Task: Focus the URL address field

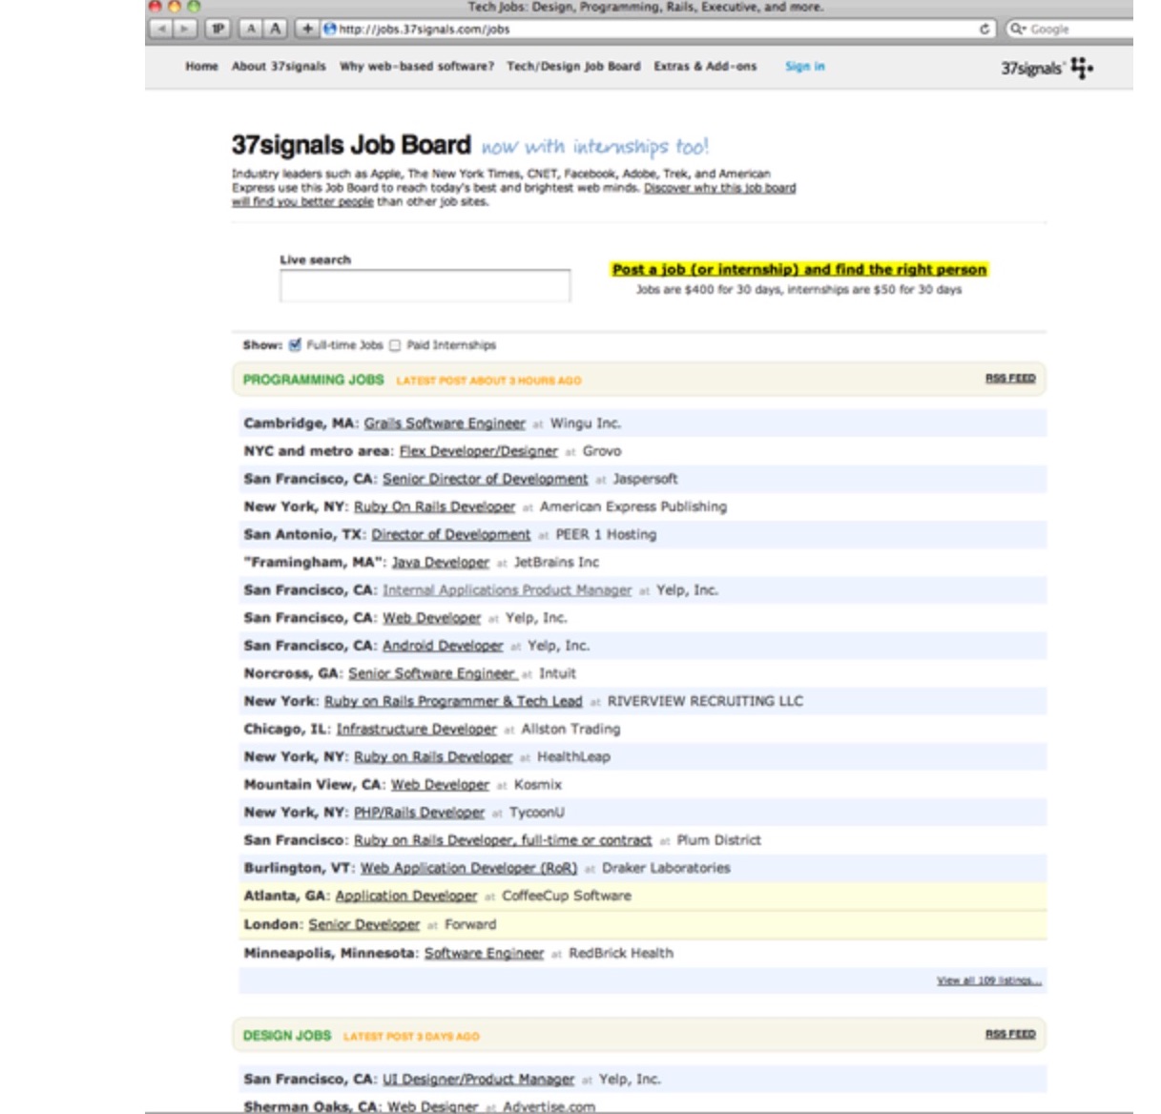Action: pos(656,30)
